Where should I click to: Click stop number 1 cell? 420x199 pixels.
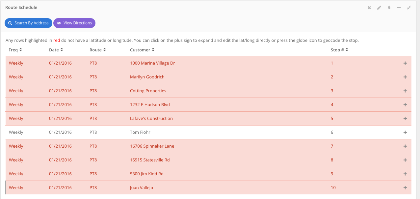[332, 63]
